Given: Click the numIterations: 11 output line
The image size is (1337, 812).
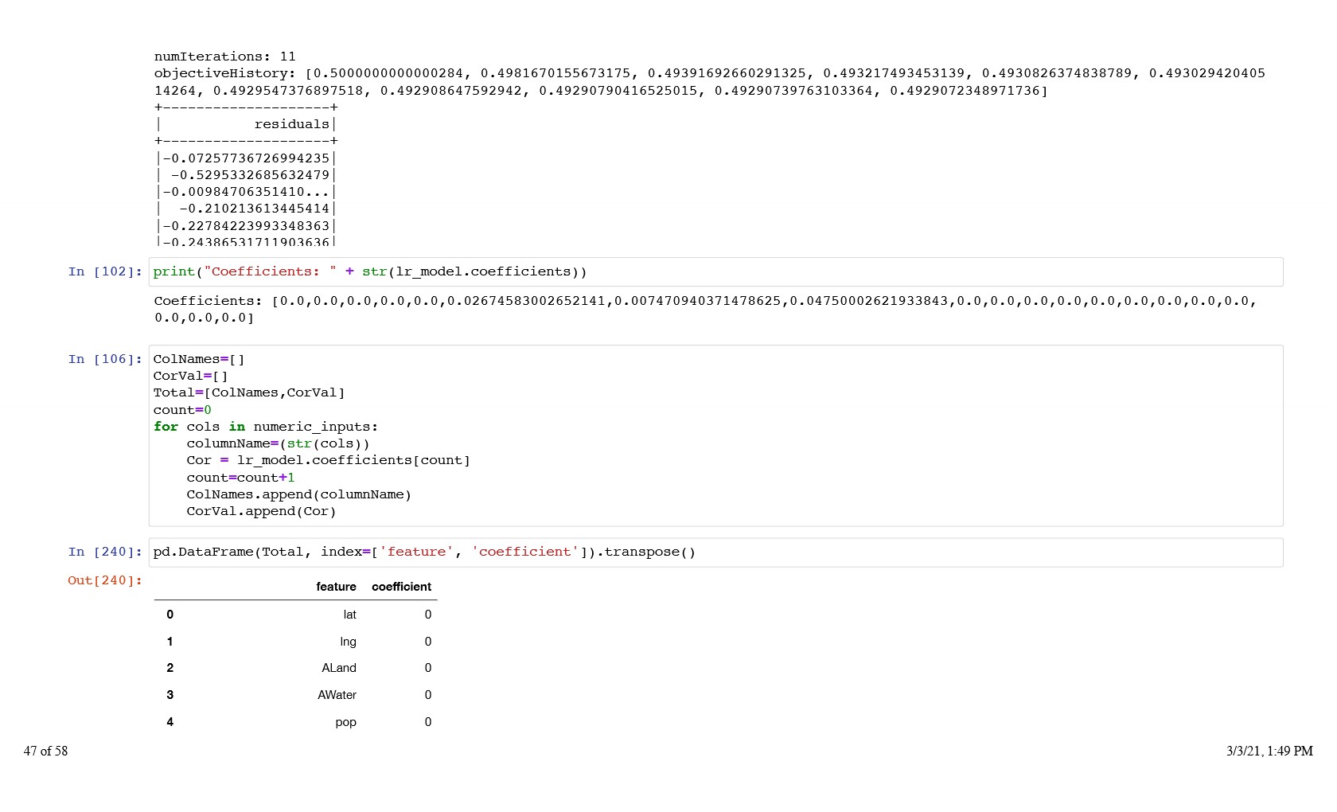Looking at the screenshot, I should (224, 57).
